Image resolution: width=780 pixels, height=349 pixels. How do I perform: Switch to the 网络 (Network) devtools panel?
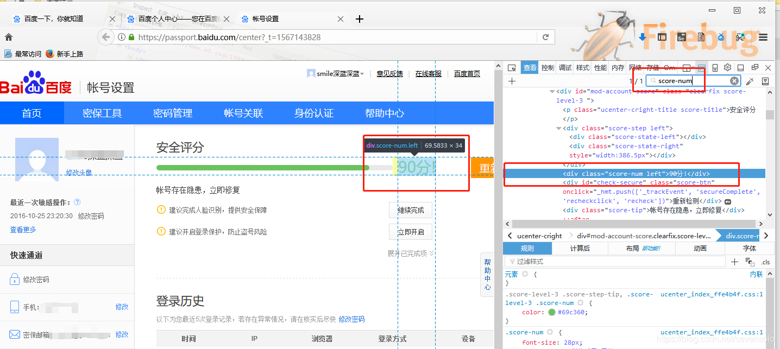pyautogui.click(x=635, y=67)
